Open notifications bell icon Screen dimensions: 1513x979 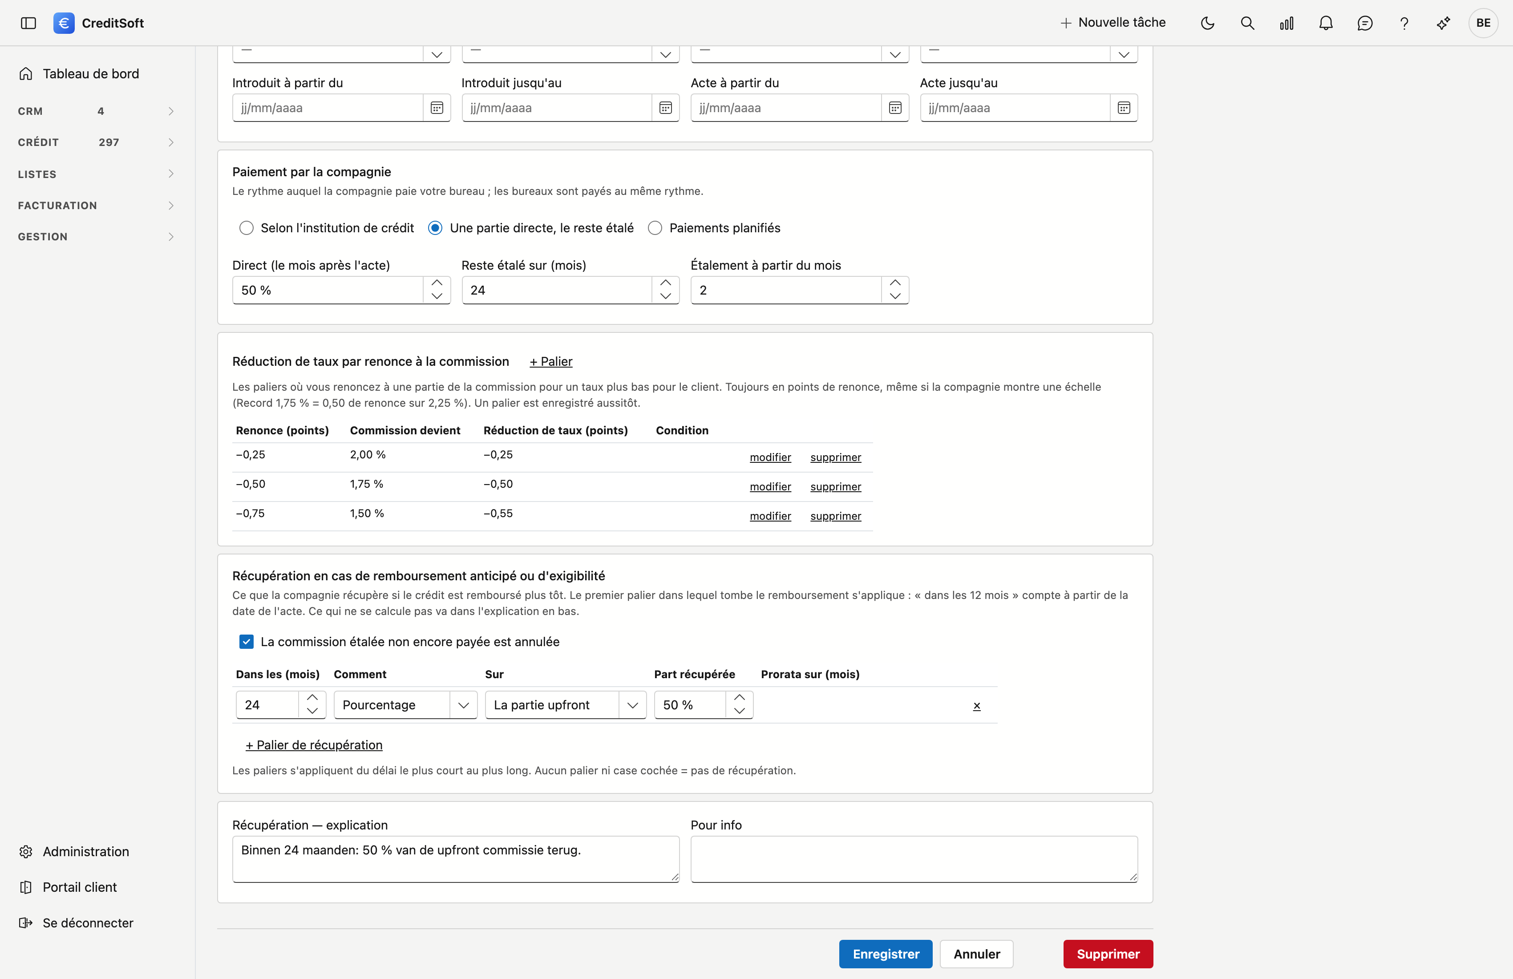[x=1326, y=23]
